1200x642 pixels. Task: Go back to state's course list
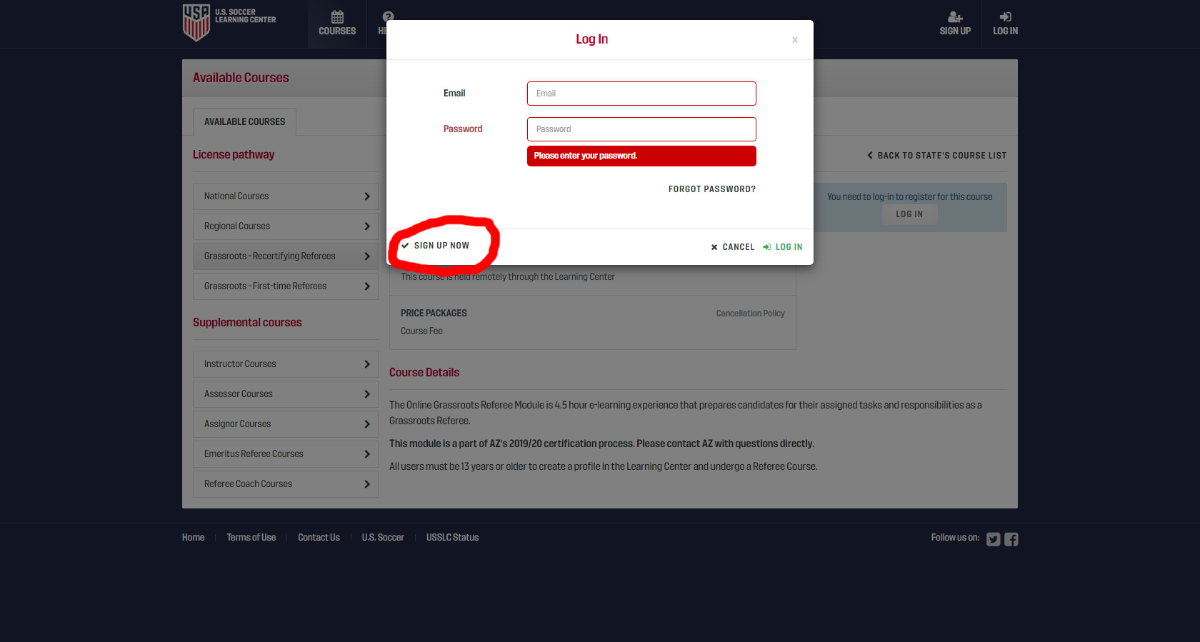tap(936, 156)
